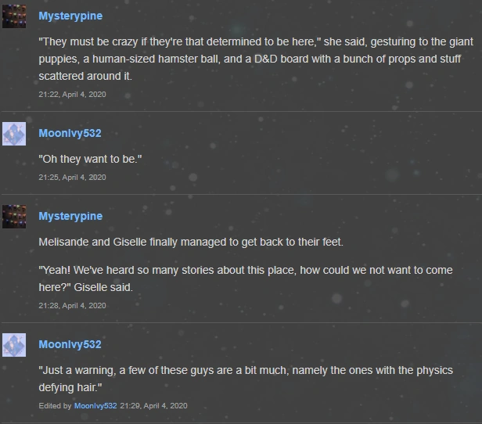Click MoonIvy532's avatar on "Oh they want to be" comment
The width and height of the screenshot is (482, 424).
coord(14,134)
